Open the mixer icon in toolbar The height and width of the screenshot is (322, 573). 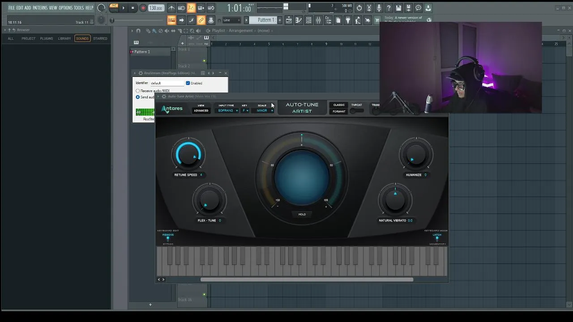pos(318,20)
